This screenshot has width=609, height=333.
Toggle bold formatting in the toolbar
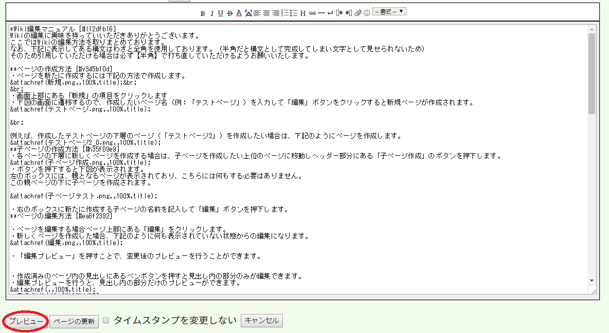pos(203,13)
